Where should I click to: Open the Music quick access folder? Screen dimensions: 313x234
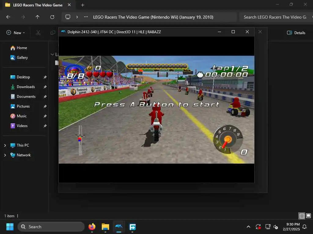pyautogui.click(x=18, y=116)
